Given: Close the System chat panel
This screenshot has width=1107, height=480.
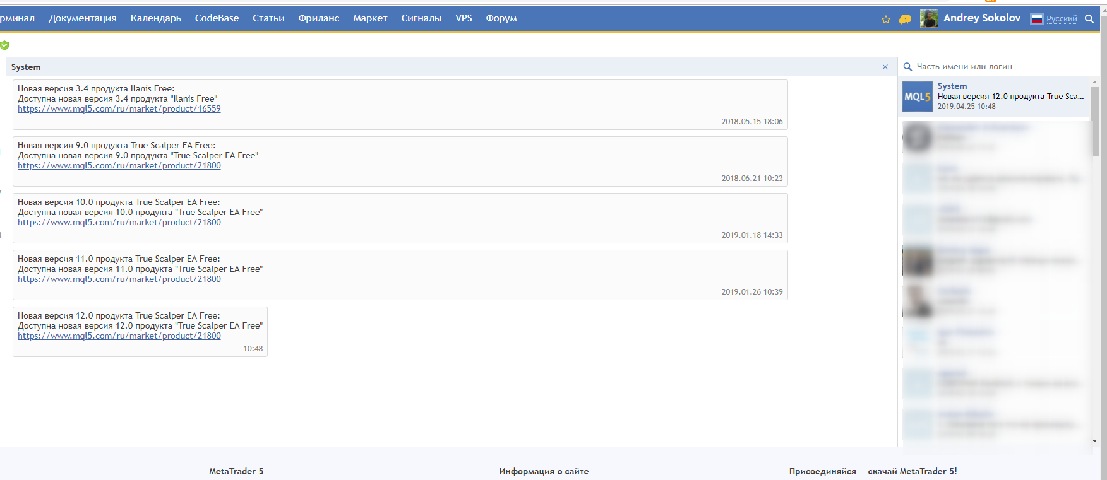Looking at the screenshot, I should [885, 67].
